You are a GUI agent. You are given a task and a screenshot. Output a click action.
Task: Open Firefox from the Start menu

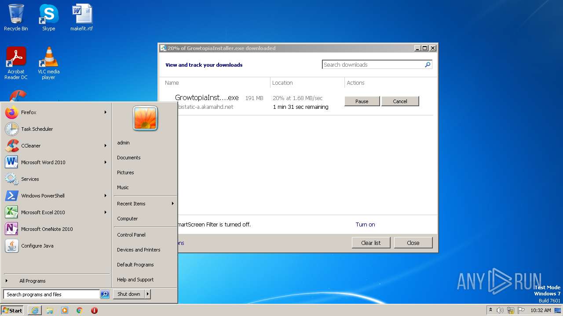(56, 112)
